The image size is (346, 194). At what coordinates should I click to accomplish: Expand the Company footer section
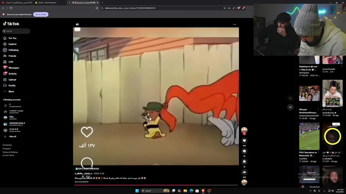(x=7, y=145)
